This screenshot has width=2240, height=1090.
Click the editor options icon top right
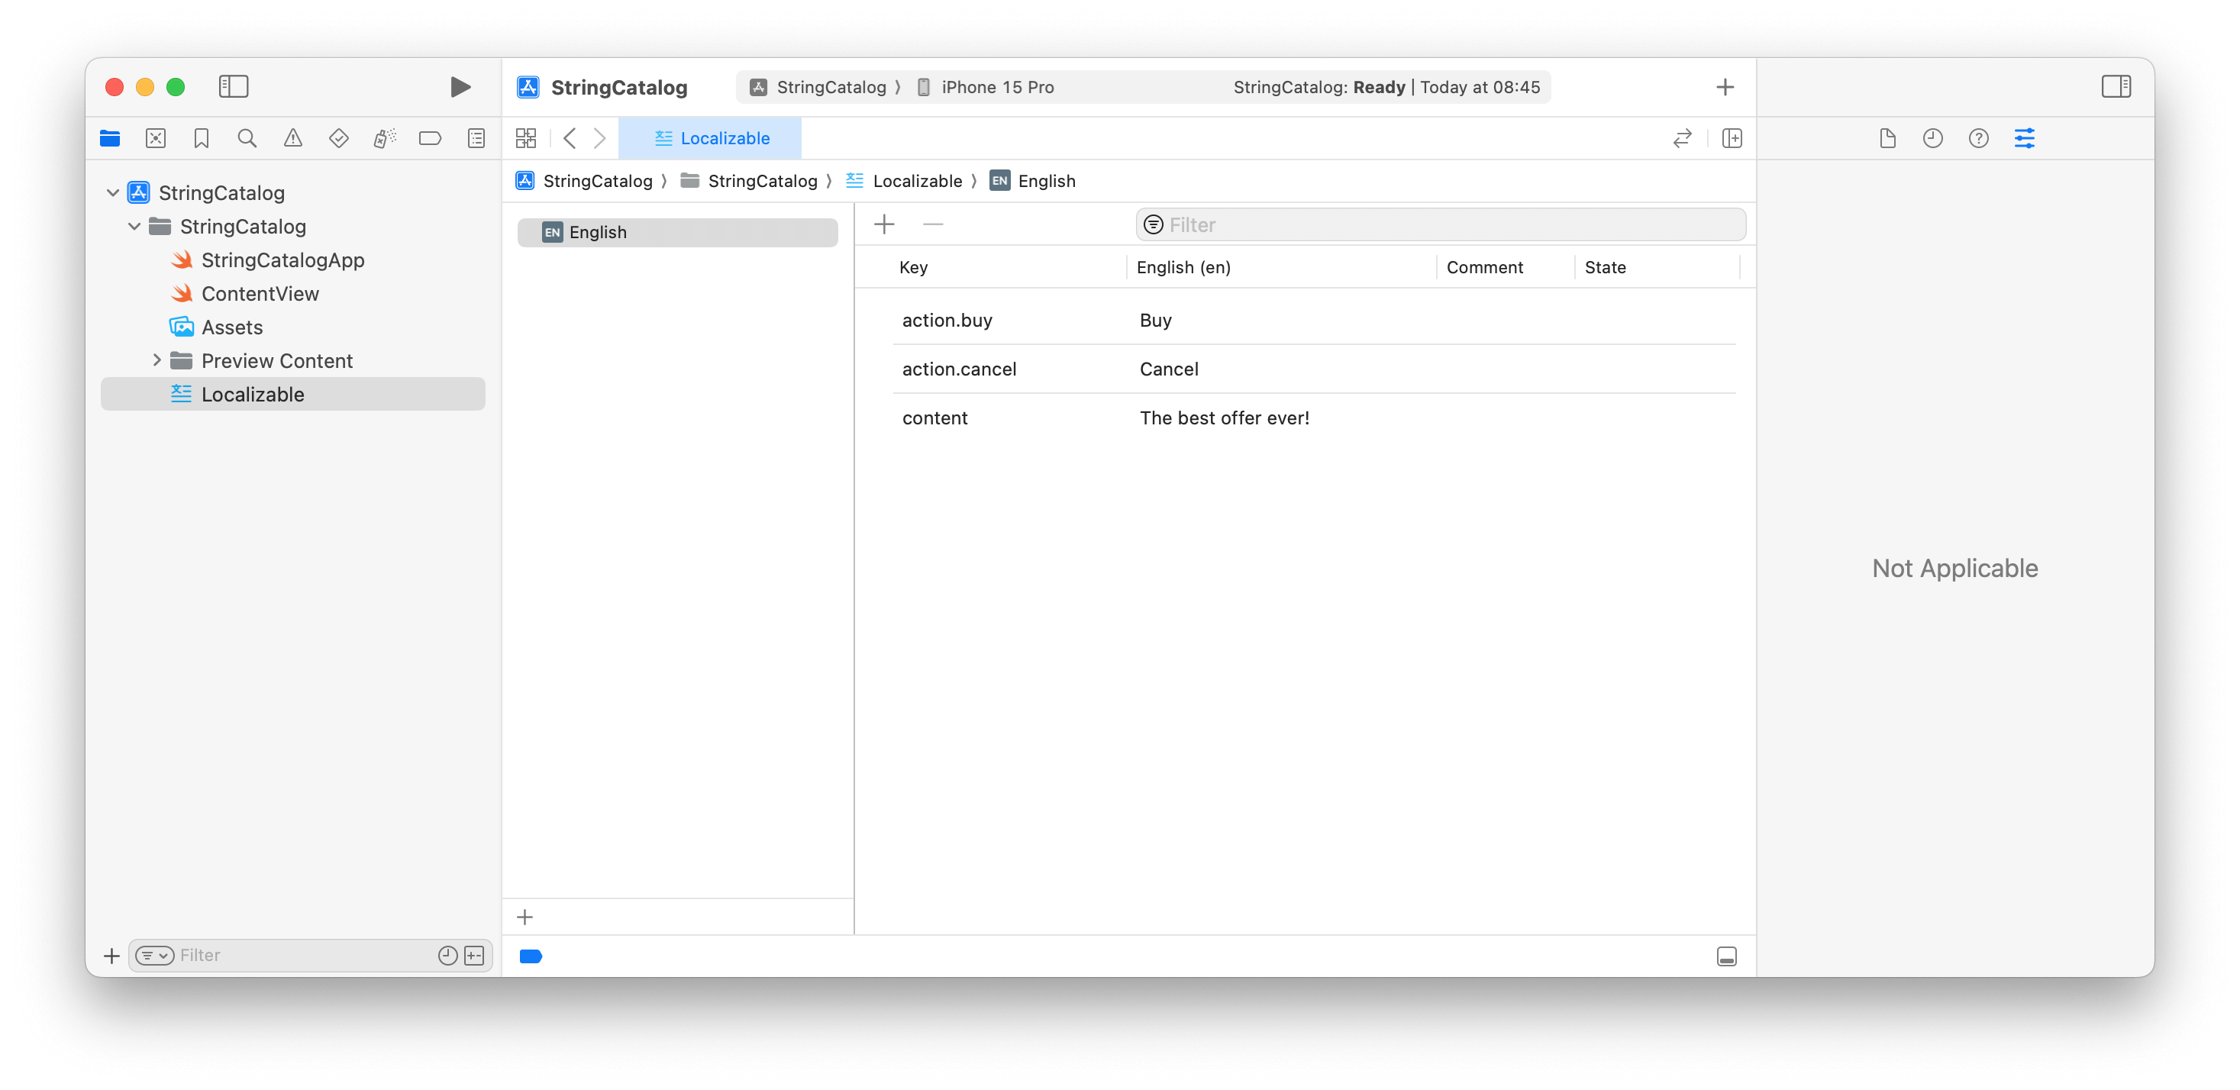tap(2025, 137)
